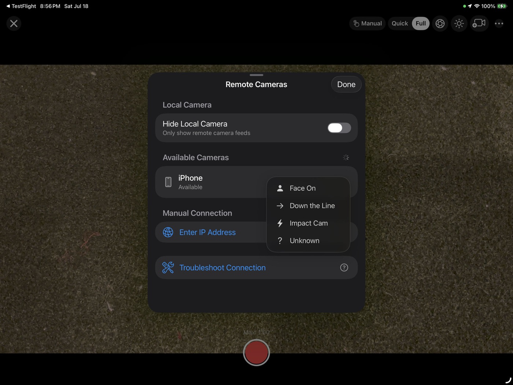Switch to Manual recording mode

tap(367, 23)
